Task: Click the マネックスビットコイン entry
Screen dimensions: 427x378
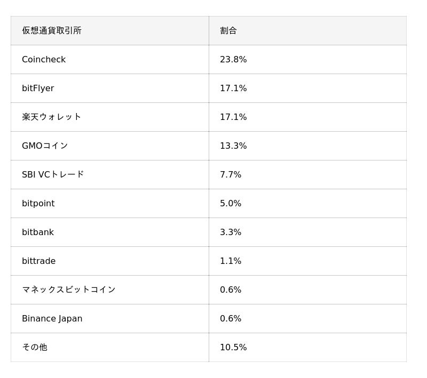Action: click(x=68, y=289)
